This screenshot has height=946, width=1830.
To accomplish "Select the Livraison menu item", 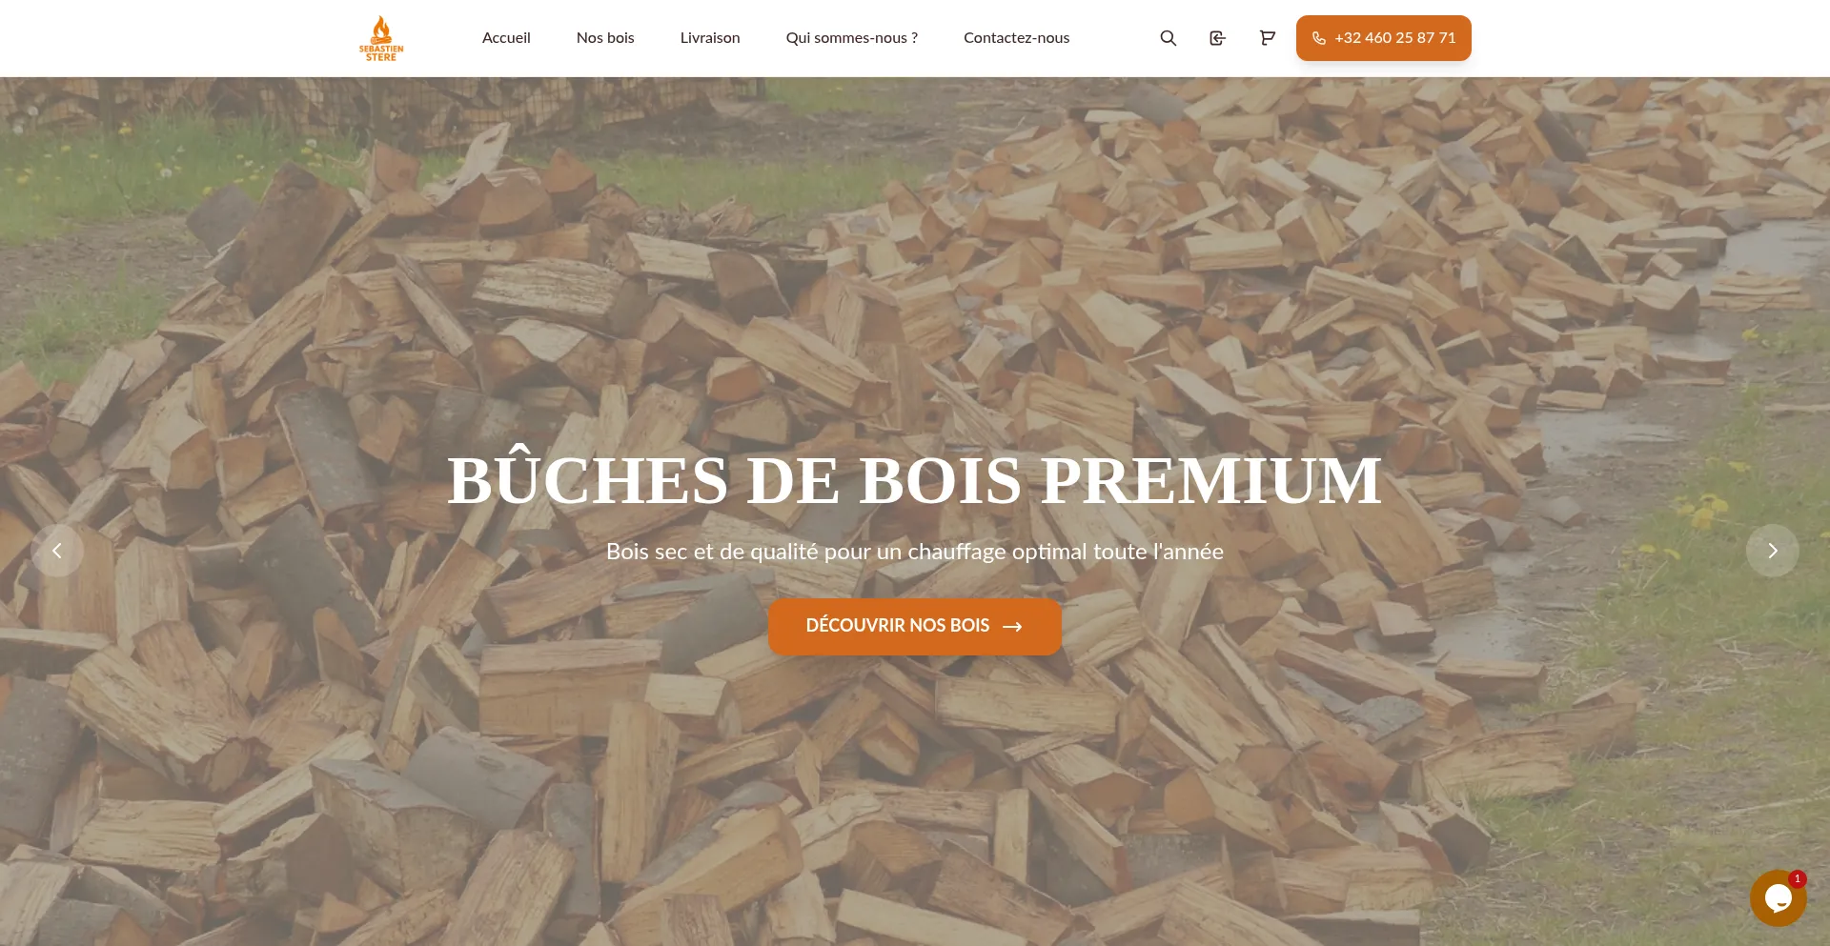I will [x=710, y=38].
